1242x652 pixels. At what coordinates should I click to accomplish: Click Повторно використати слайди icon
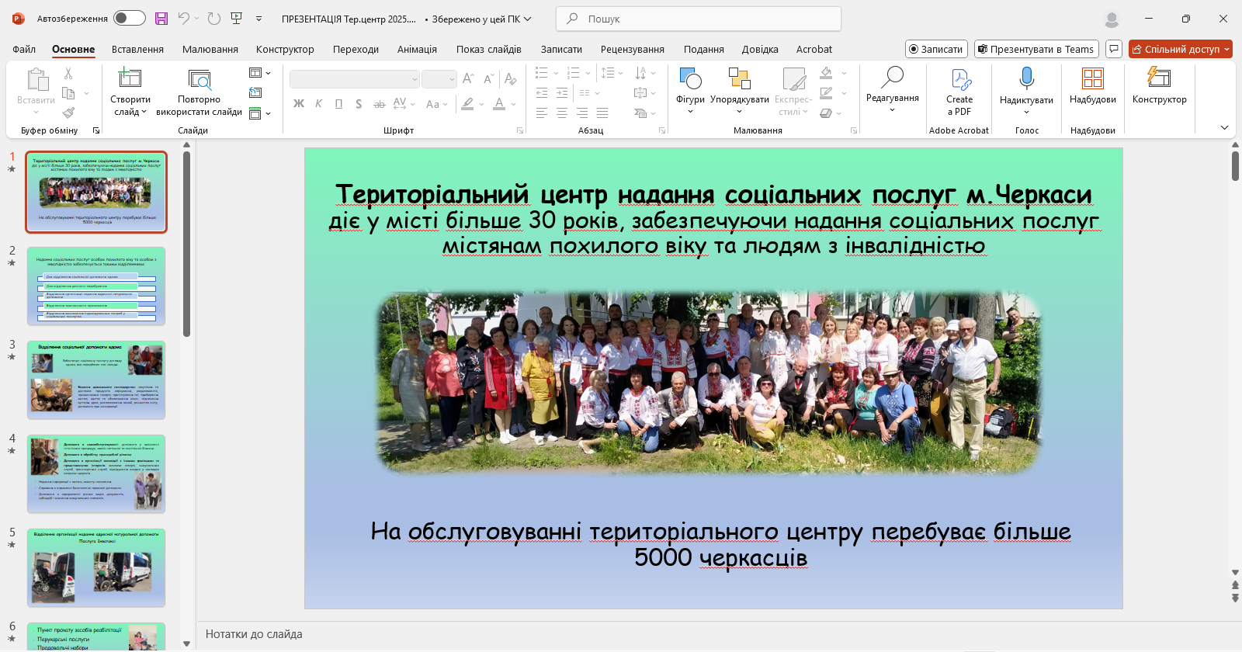tap(199, 79)
